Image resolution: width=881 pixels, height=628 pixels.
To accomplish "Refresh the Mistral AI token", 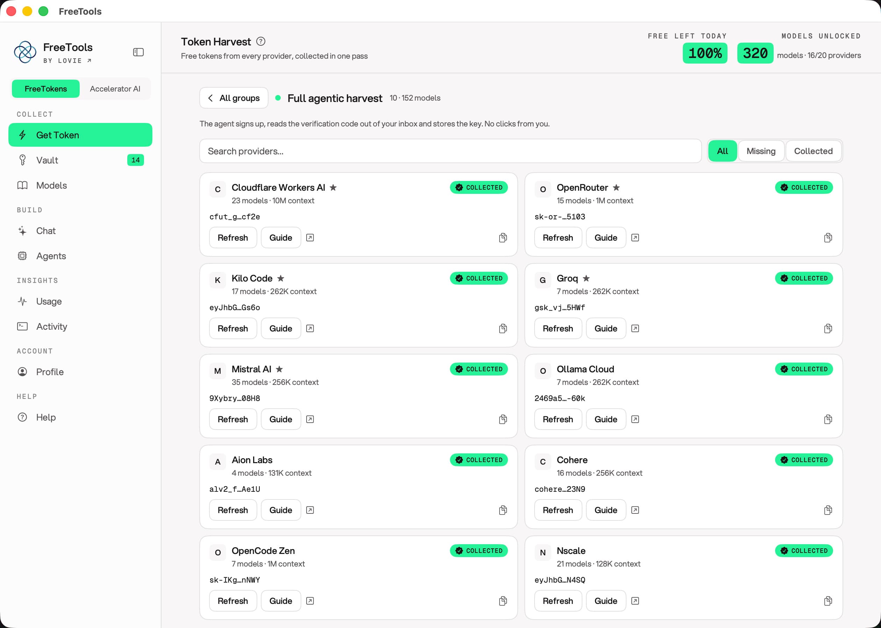I will (x=233, y=419).
